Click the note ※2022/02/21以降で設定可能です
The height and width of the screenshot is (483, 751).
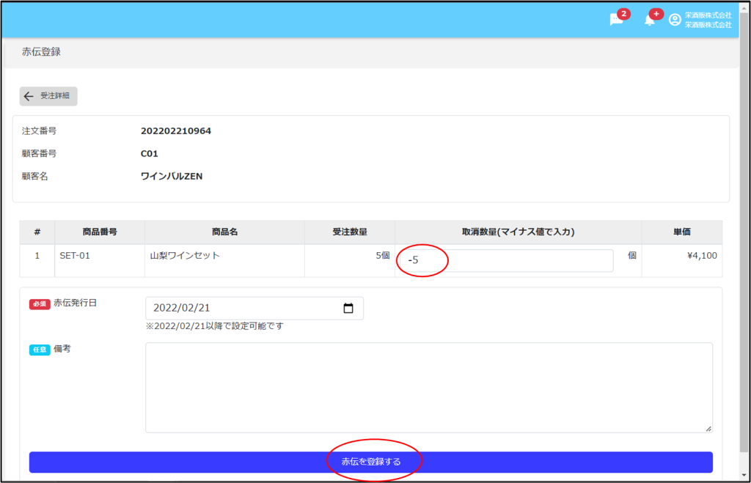click(215, 326)
